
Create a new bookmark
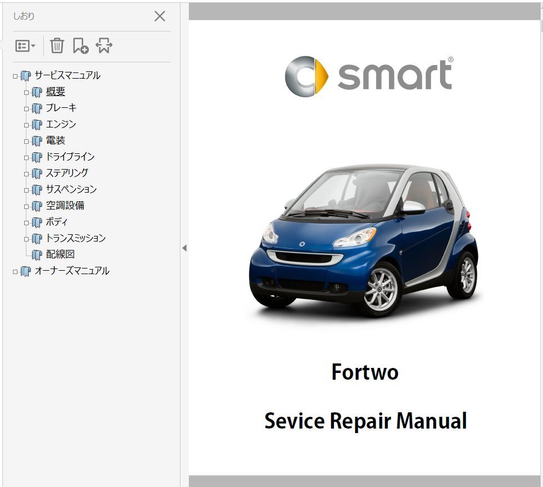[x=80, y=46]
